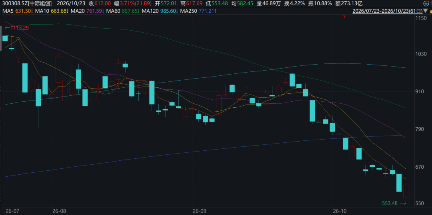Click the high price 高617.69
432x215 pixels.
coord(191,4)
